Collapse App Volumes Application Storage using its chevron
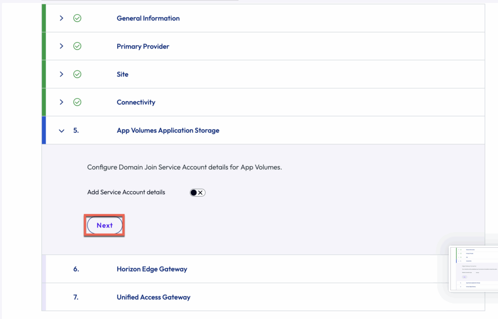The width and height of the screenshot is (498, 319). (61, 131)
